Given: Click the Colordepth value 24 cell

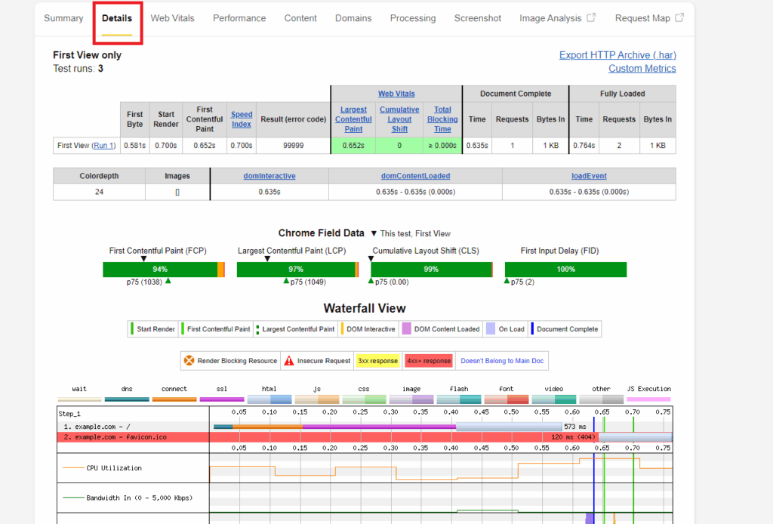Looking at the screenshot, I should (x=99, y=192).
